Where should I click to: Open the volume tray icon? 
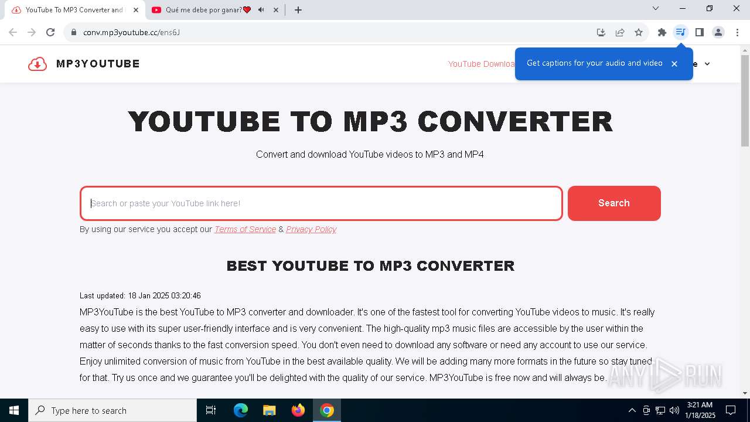click(674, 410)
